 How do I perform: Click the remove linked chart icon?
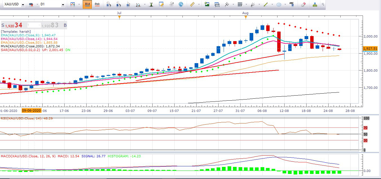click(x=31, y=5)
